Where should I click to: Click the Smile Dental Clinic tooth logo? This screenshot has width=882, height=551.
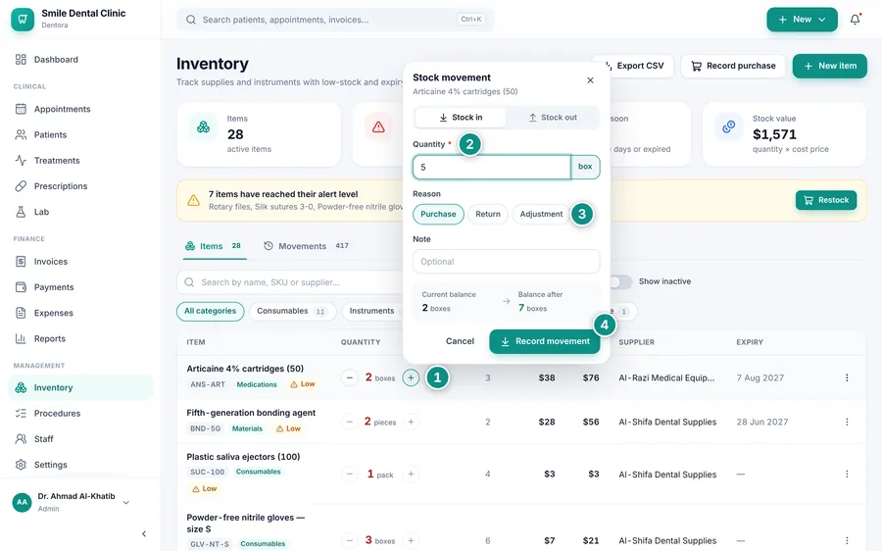click(x=23, y=20)
